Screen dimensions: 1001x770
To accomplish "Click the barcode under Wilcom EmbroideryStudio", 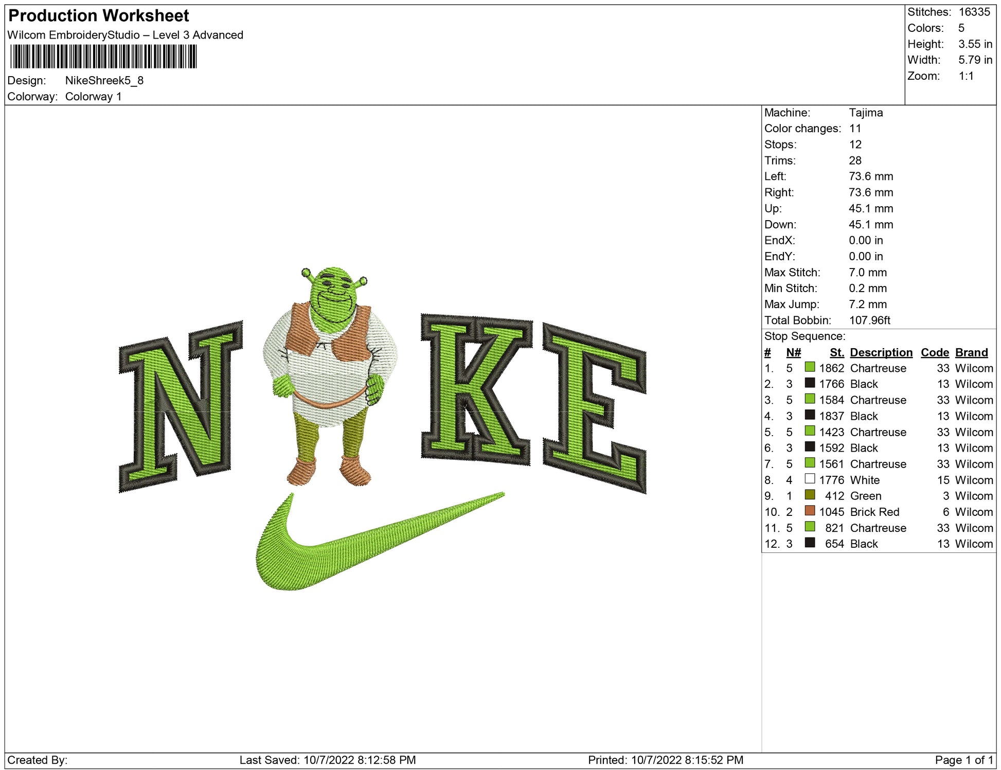I will tap(103, 57).
